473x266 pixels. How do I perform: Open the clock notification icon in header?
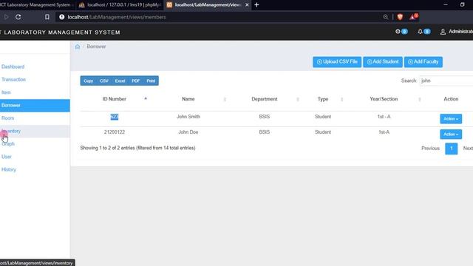click(398, 31)
